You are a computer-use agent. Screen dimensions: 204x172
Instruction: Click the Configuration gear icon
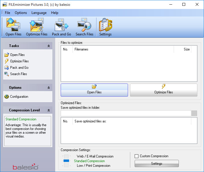coord(7,97)
